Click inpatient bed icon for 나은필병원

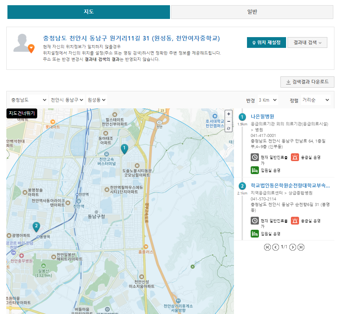[x=255, y=170]
